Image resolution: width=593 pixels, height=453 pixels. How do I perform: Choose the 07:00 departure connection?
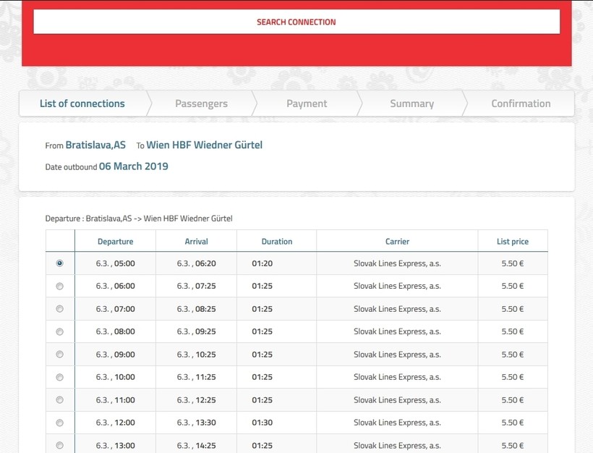coord(60,309)
